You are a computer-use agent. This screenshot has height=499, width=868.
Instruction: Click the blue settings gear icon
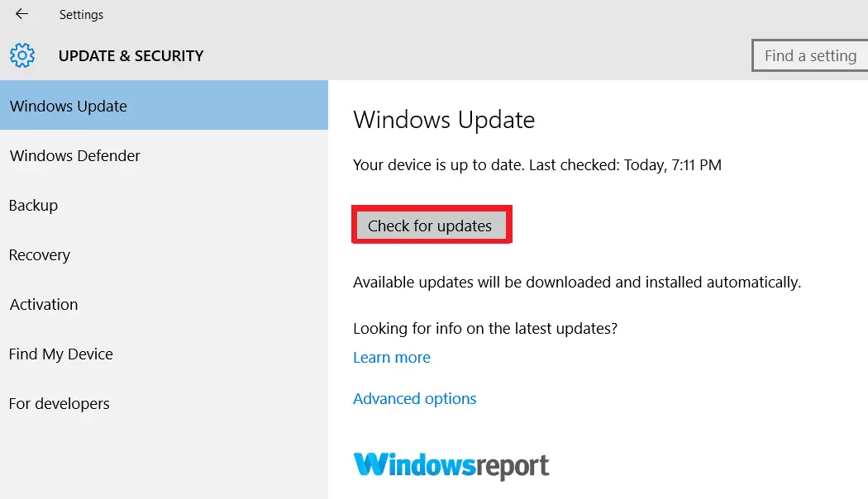click(x=22, y=55)
